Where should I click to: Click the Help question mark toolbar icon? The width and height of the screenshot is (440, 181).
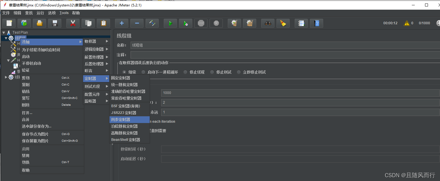coord(317,23)
